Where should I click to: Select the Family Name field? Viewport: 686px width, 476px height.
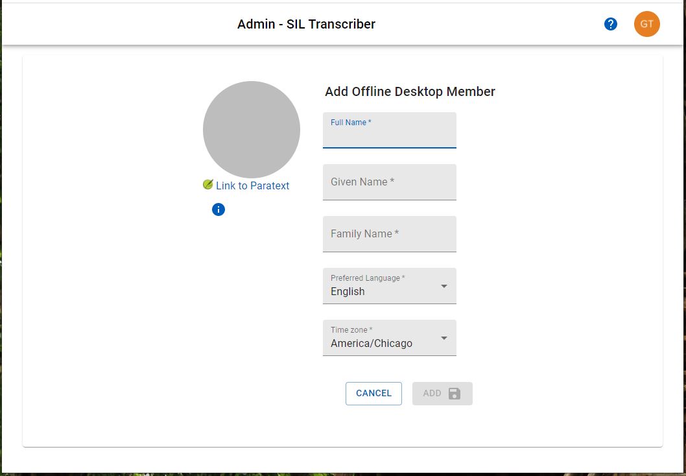(x=390, y=234)
